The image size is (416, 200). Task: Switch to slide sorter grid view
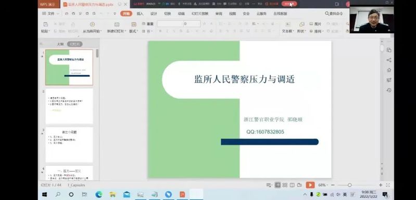pyautogui.click(x=285, y=185)
